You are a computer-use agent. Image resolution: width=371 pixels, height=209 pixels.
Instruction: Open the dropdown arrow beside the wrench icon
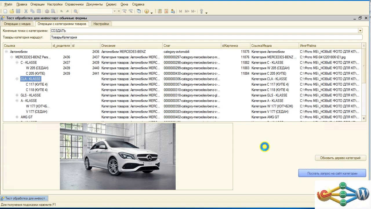pos(206,12)
